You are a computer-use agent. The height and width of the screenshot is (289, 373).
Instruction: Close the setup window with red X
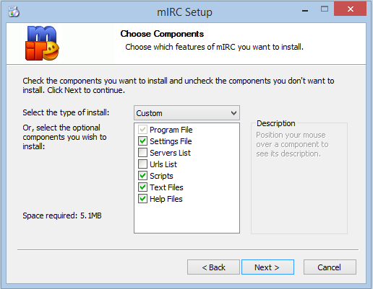pyautogui.click(x=350, y=9)
